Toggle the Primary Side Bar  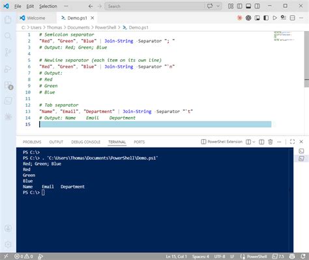[x=239, y=6]
